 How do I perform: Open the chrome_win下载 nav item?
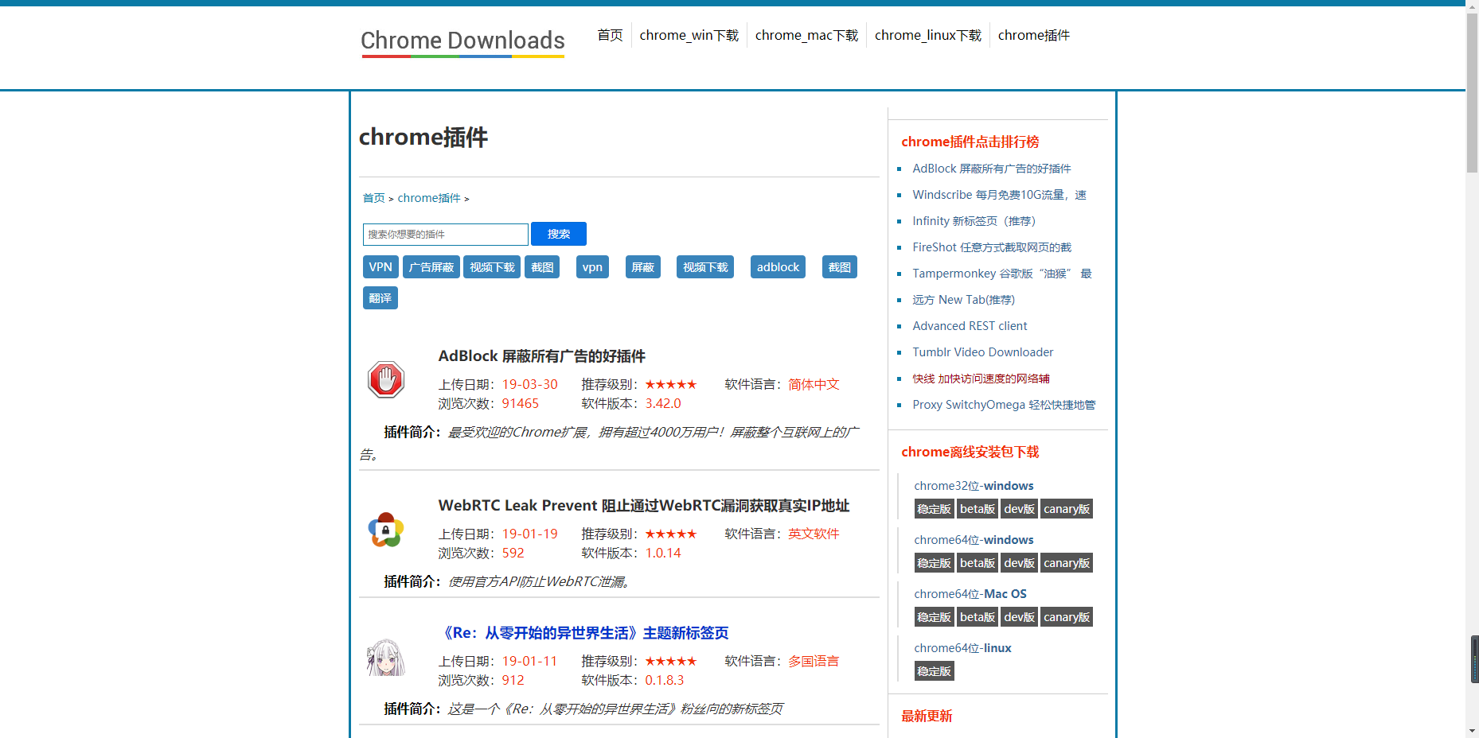coord(689,35)
